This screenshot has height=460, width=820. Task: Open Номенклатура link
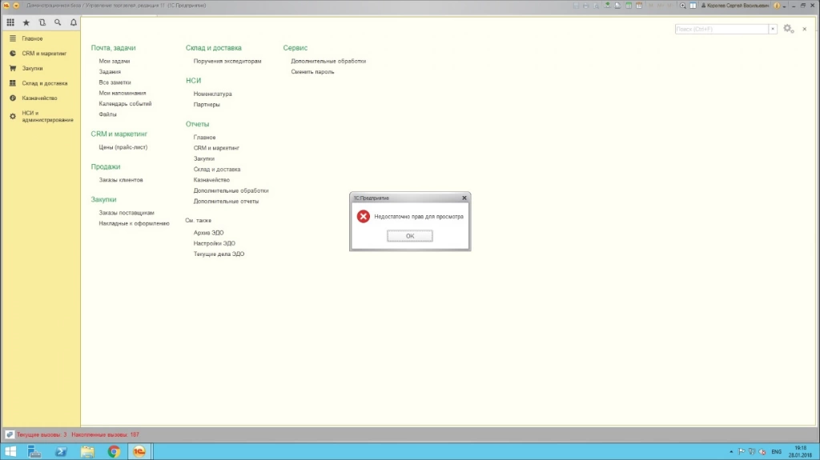213,94
